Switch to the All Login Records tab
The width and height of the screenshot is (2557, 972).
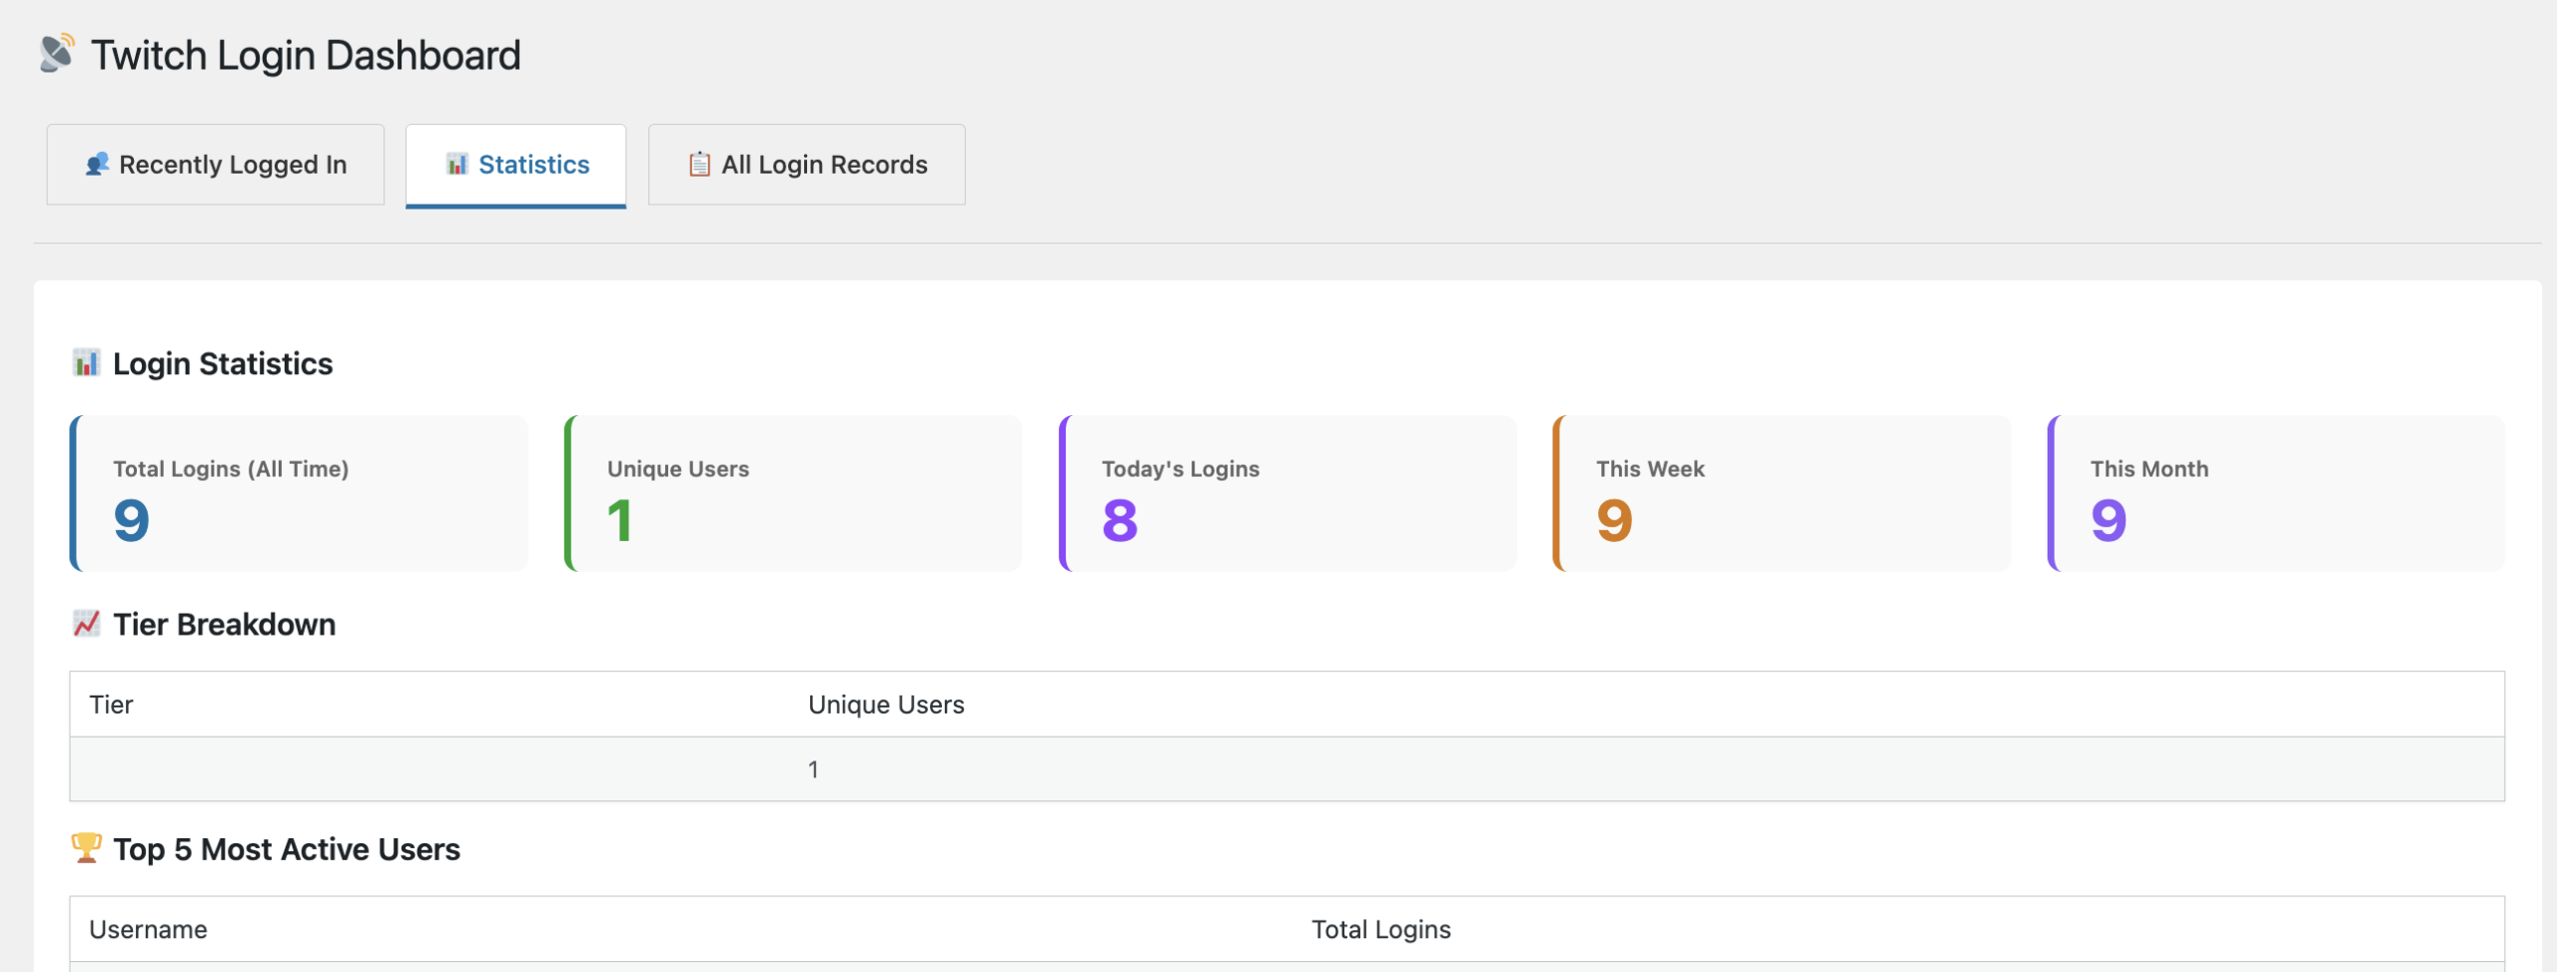[x=807, y=165]
